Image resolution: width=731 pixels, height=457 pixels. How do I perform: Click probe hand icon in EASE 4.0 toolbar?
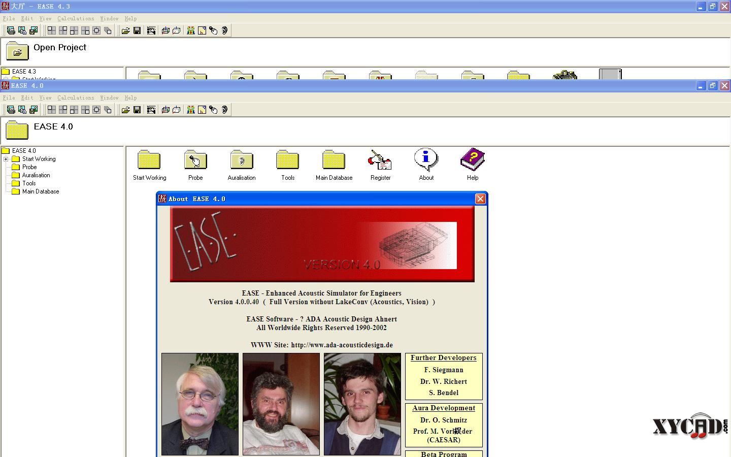point(213,110)
